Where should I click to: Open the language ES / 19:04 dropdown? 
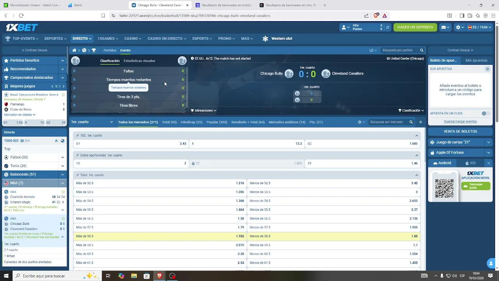coord(480,27)
